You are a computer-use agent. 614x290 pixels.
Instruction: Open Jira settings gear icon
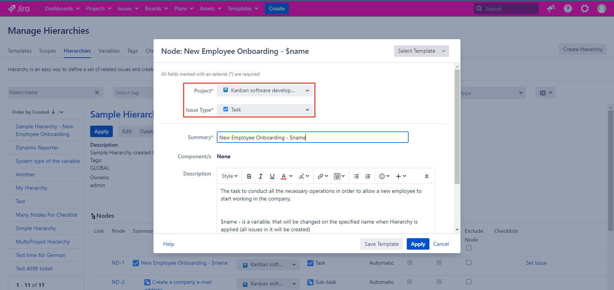coord(584,8)
